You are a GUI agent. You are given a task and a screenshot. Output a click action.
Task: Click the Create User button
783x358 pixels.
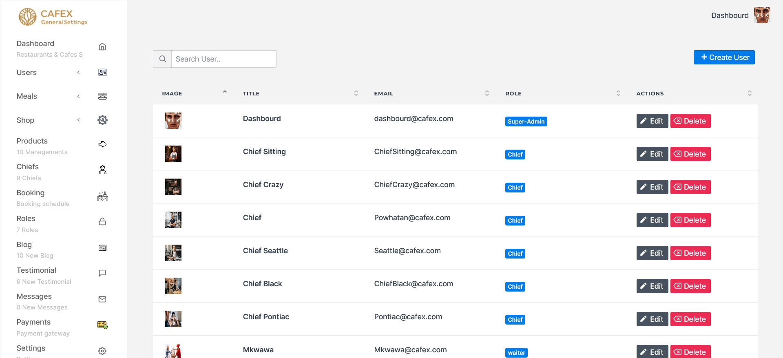click(724, 57)
